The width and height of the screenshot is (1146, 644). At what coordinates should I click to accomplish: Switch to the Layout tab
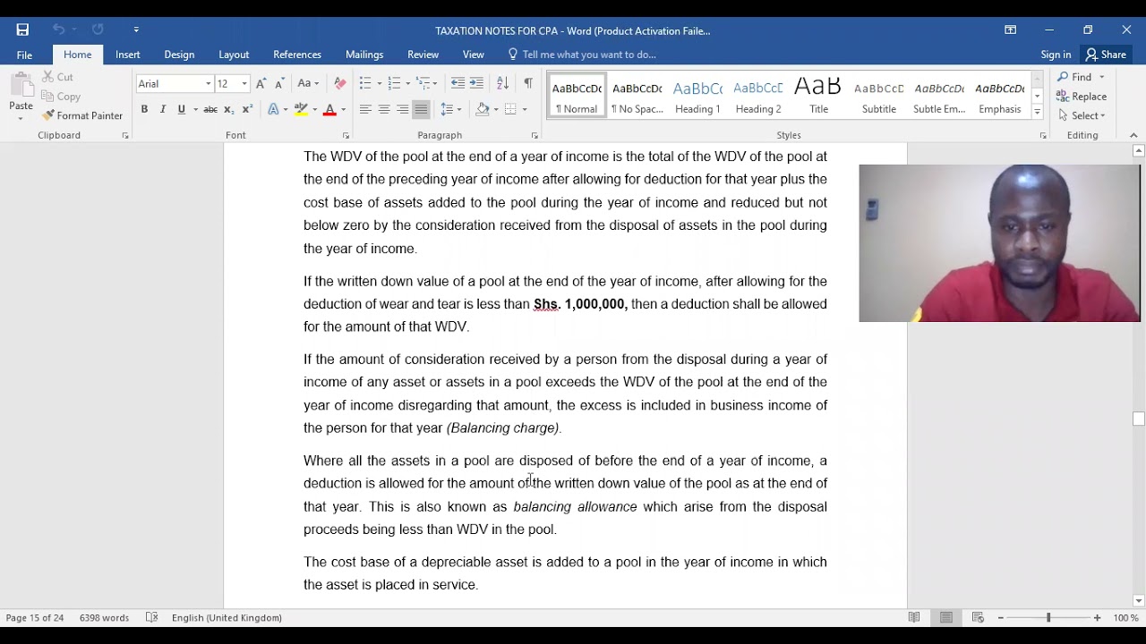tap(234, 55)
